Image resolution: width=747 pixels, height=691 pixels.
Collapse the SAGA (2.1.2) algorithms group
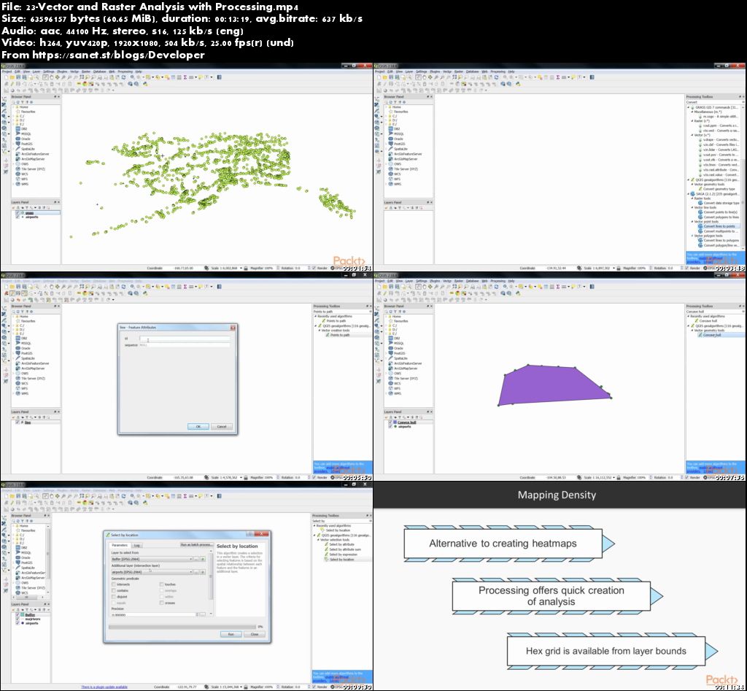689,194
